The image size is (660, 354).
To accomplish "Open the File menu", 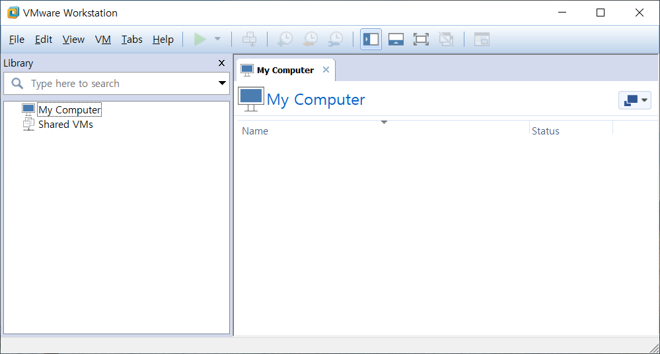I will pos(17,40).
